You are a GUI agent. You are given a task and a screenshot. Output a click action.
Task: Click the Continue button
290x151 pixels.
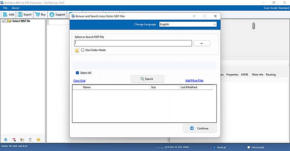pos(200,128)
